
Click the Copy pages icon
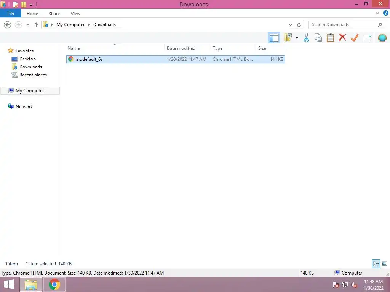[318, 38]
